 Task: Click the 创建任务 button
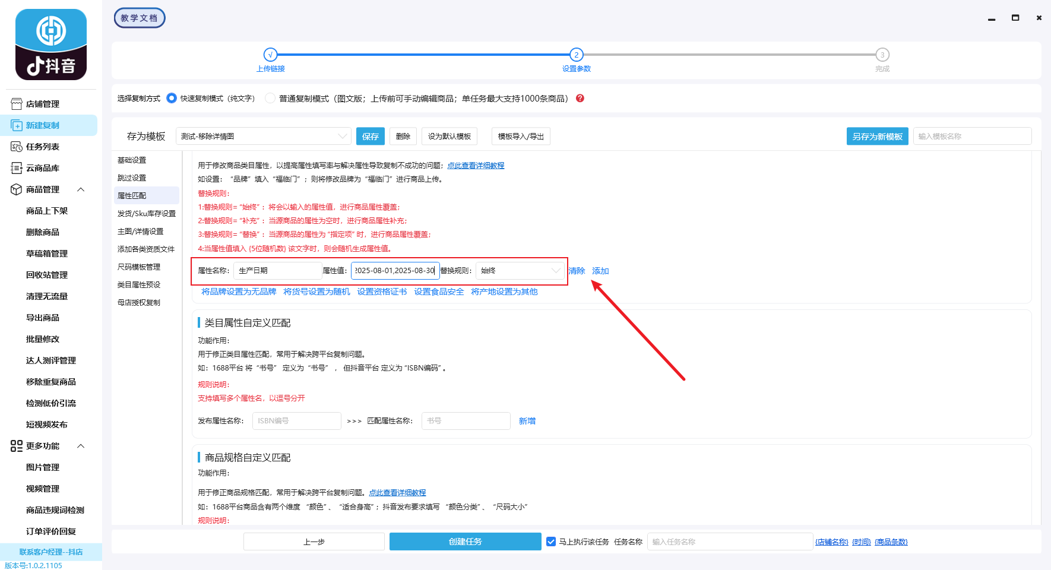(x=466, y=541)
